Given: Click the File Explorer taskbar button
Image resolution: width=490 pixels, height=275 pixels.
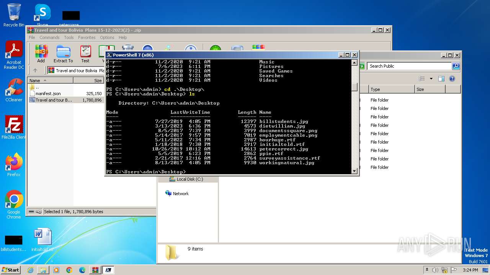Looking at the screenshot, I should coord(43,270).
